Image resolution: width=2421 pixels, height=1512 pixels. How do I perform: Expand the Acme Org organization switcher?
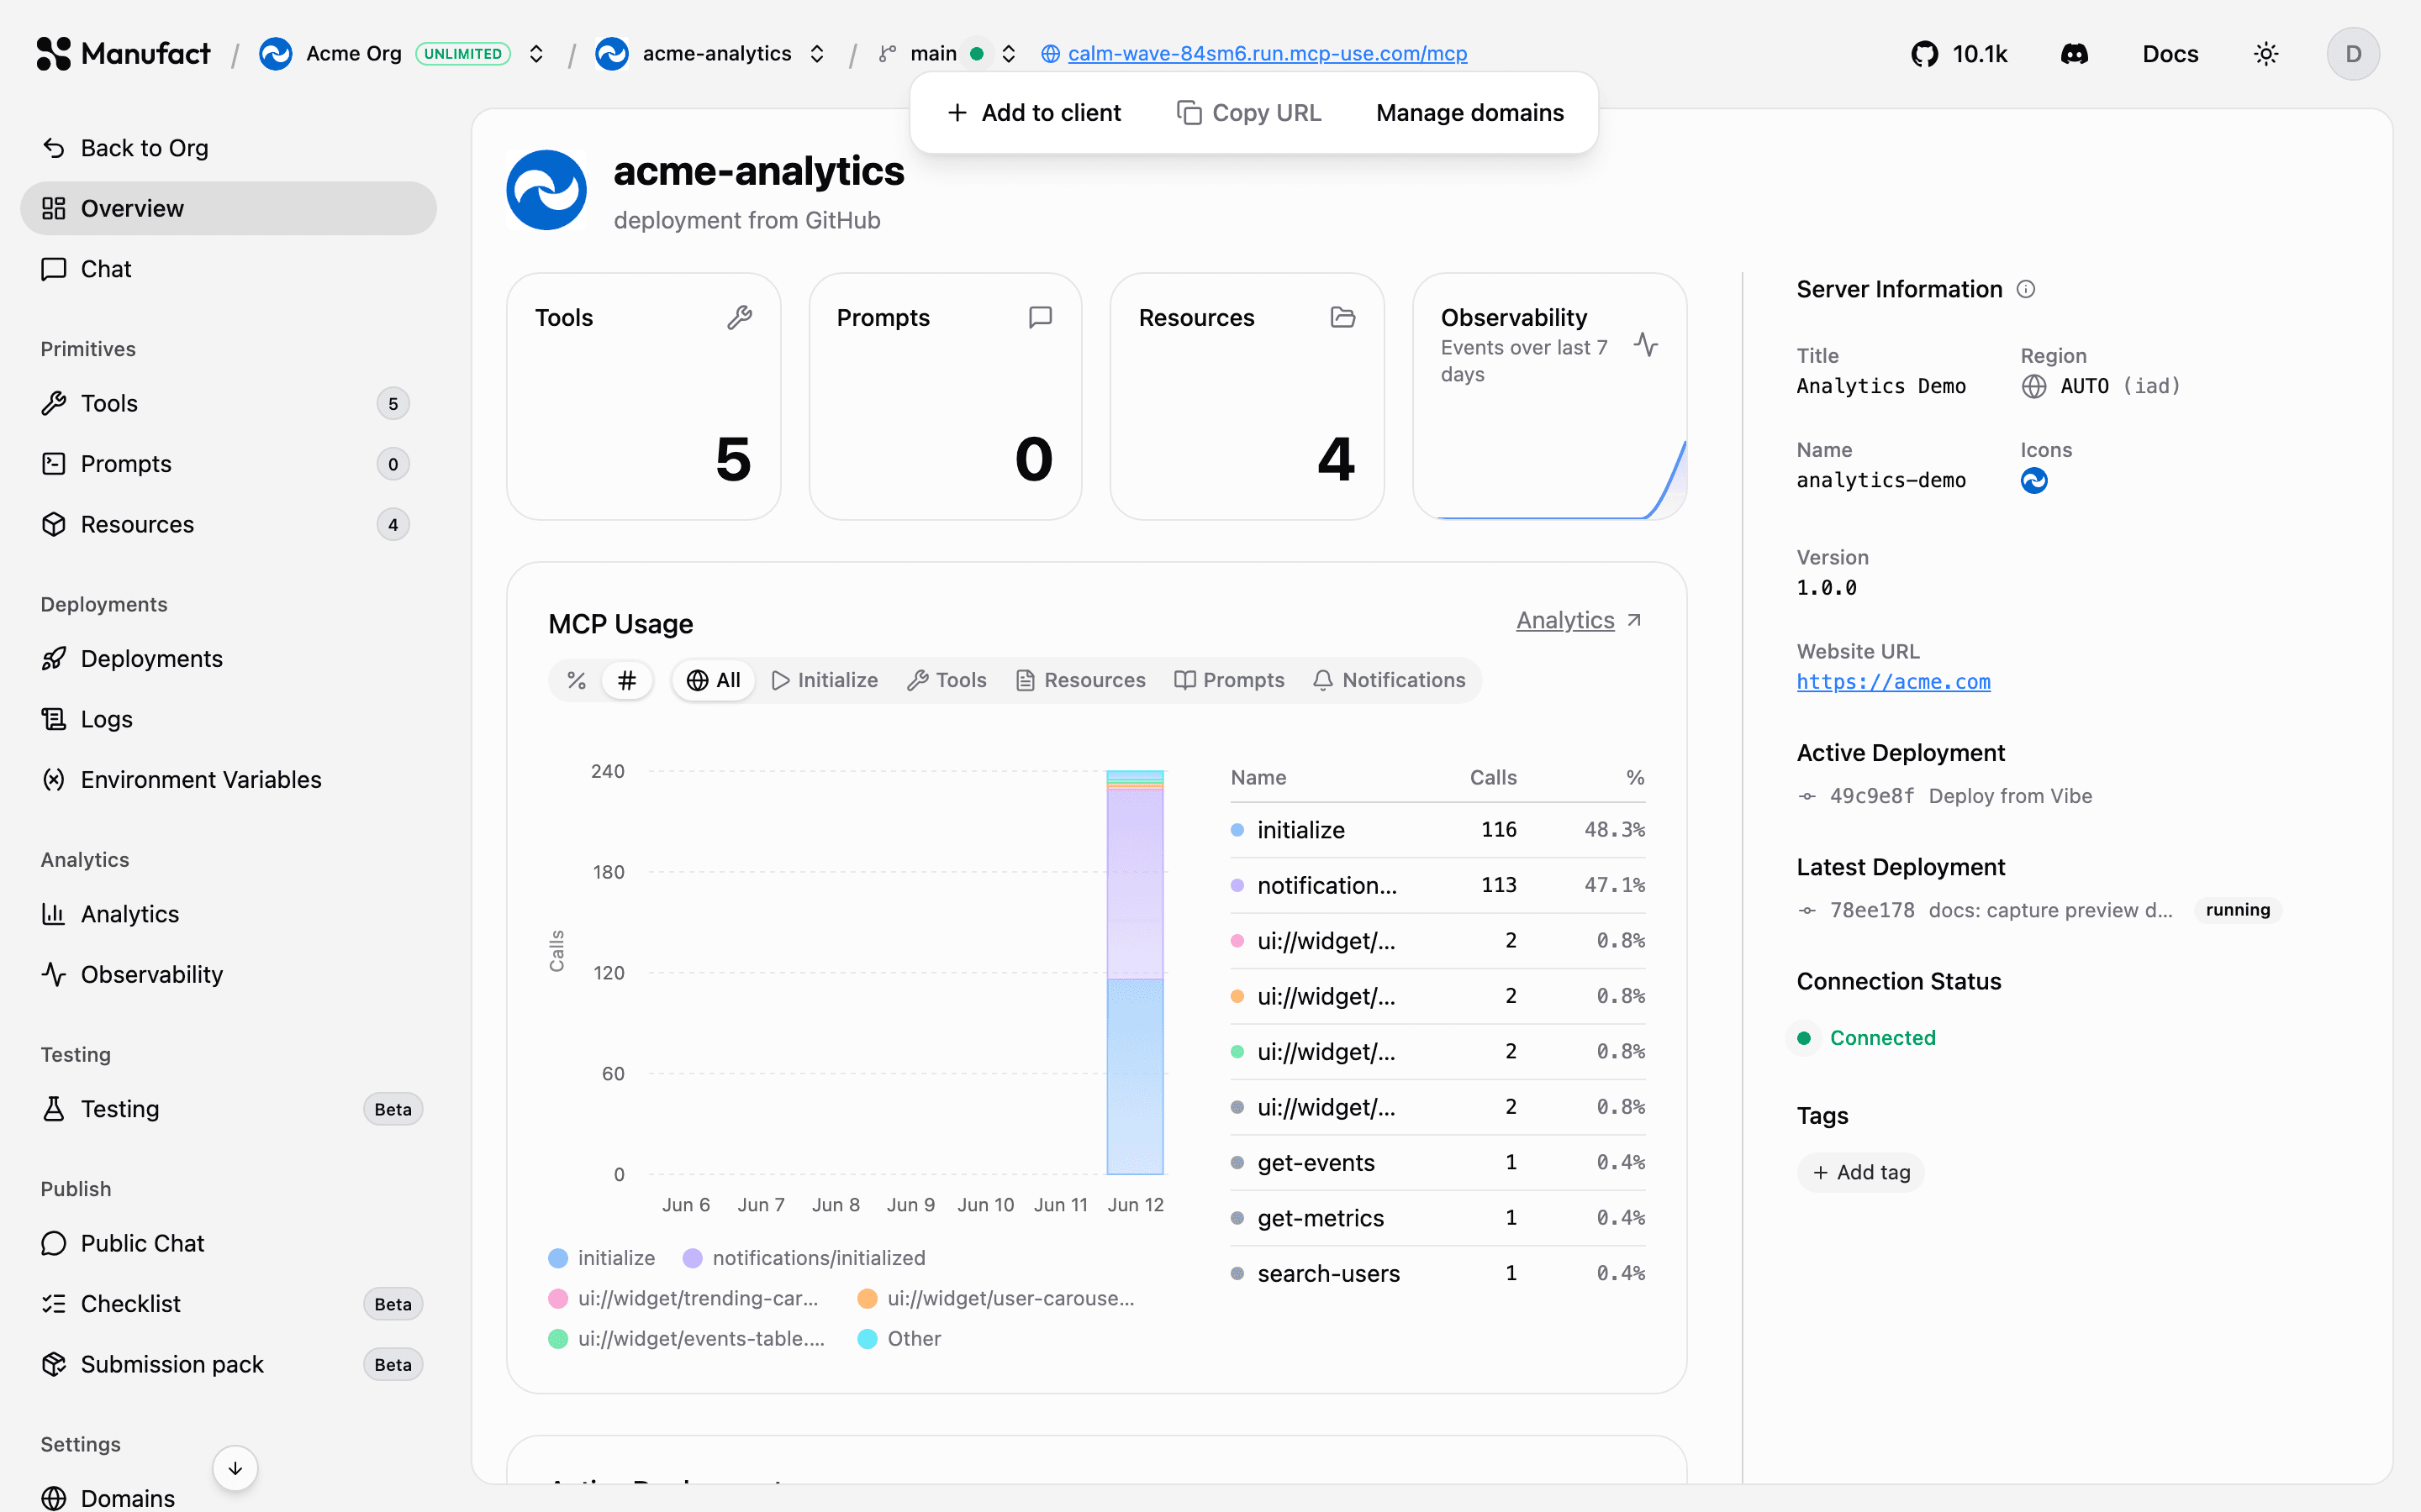click(536, 54)
